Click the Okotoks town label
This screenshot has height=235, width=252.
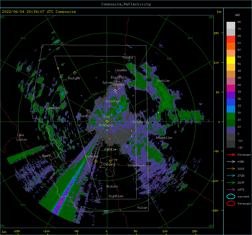[x=112, y=186]
